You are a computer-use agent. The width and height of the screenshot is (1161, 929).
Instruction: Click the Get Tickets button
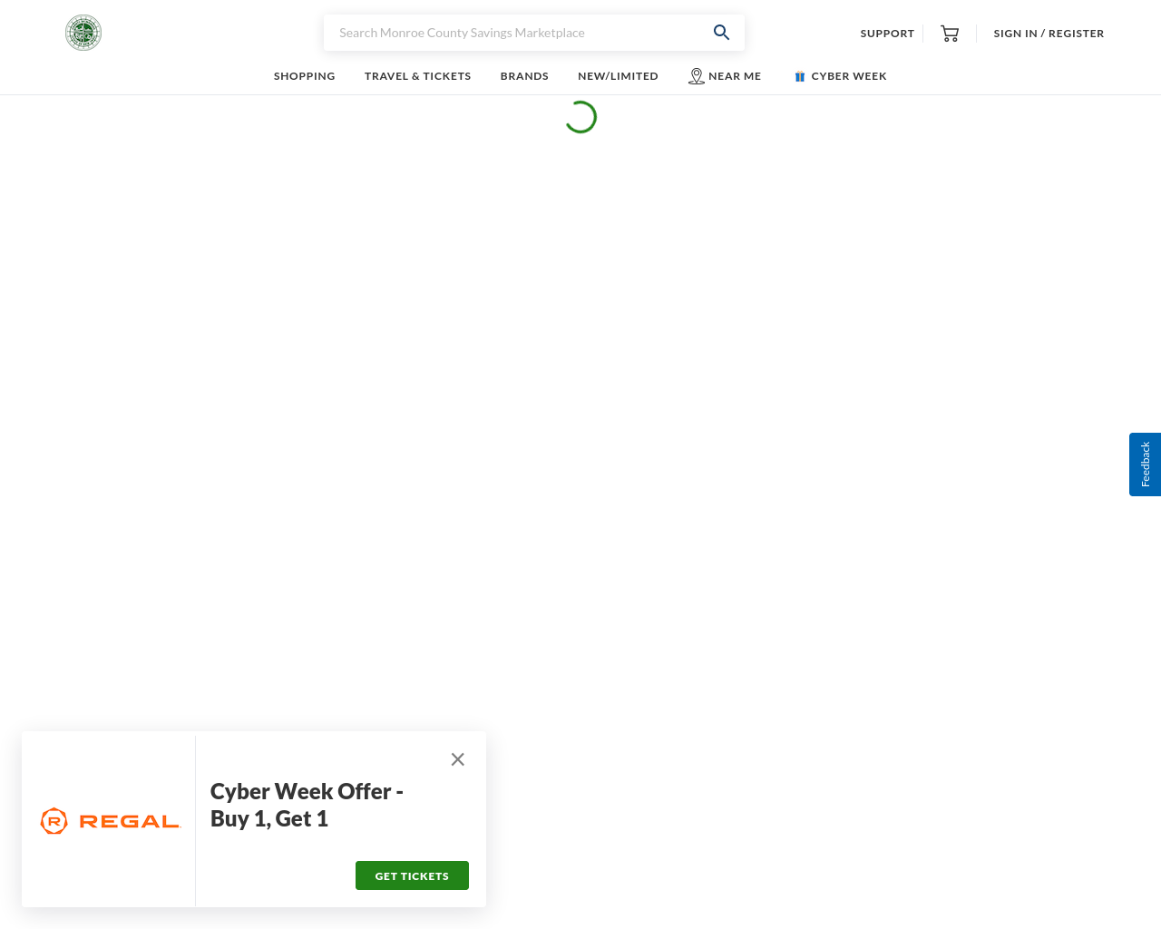pyautogui.click(x=412, y=875)
